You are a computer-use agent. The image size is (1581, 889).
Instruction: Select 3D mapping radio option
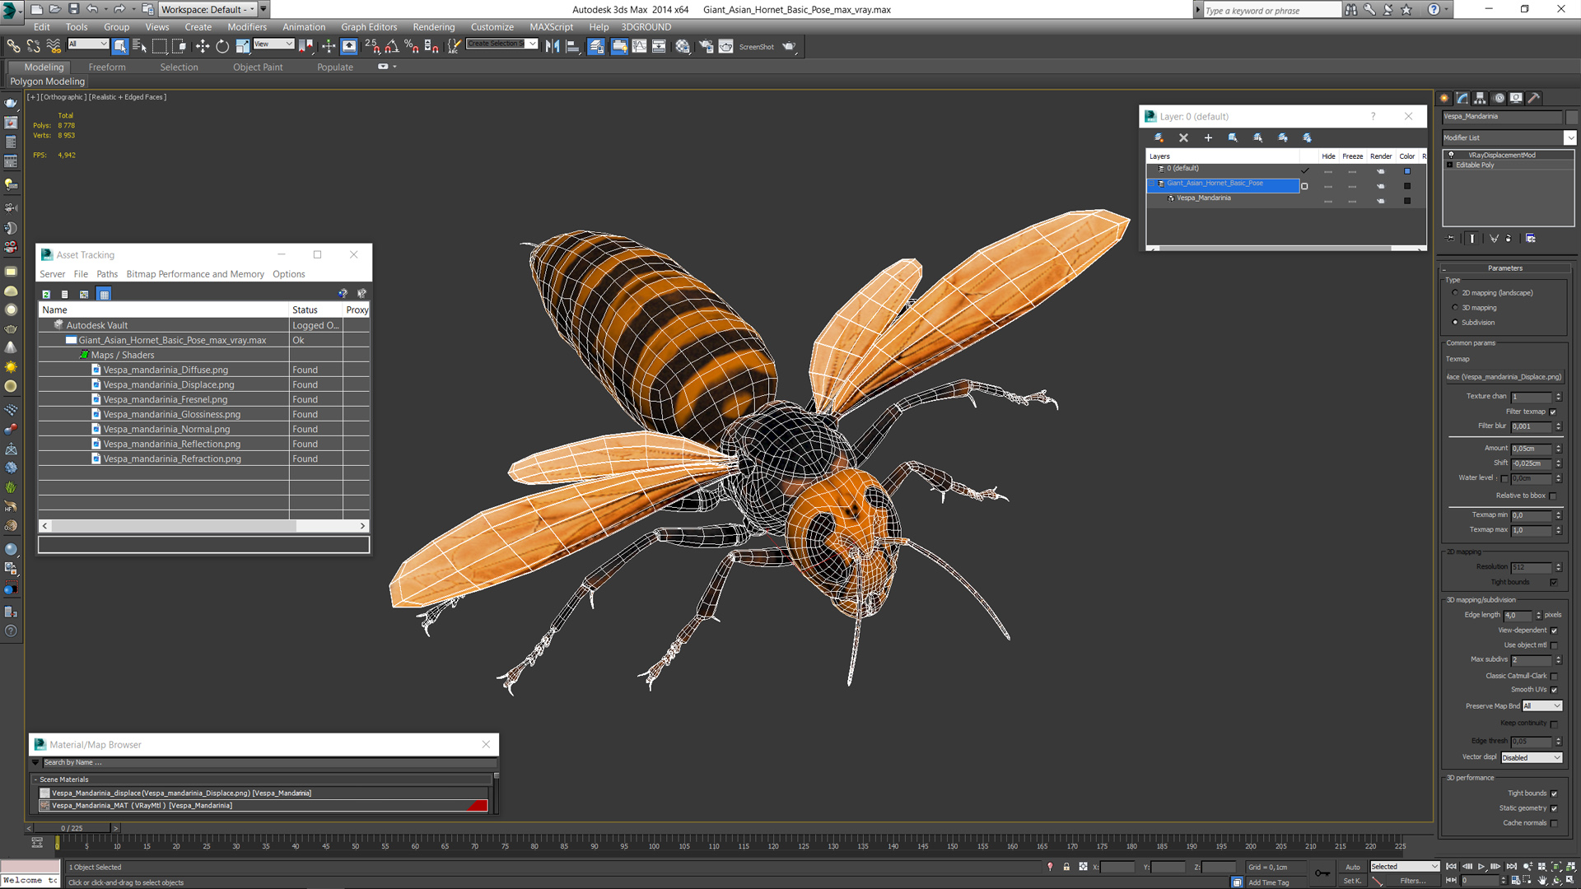coord(1455,308)
